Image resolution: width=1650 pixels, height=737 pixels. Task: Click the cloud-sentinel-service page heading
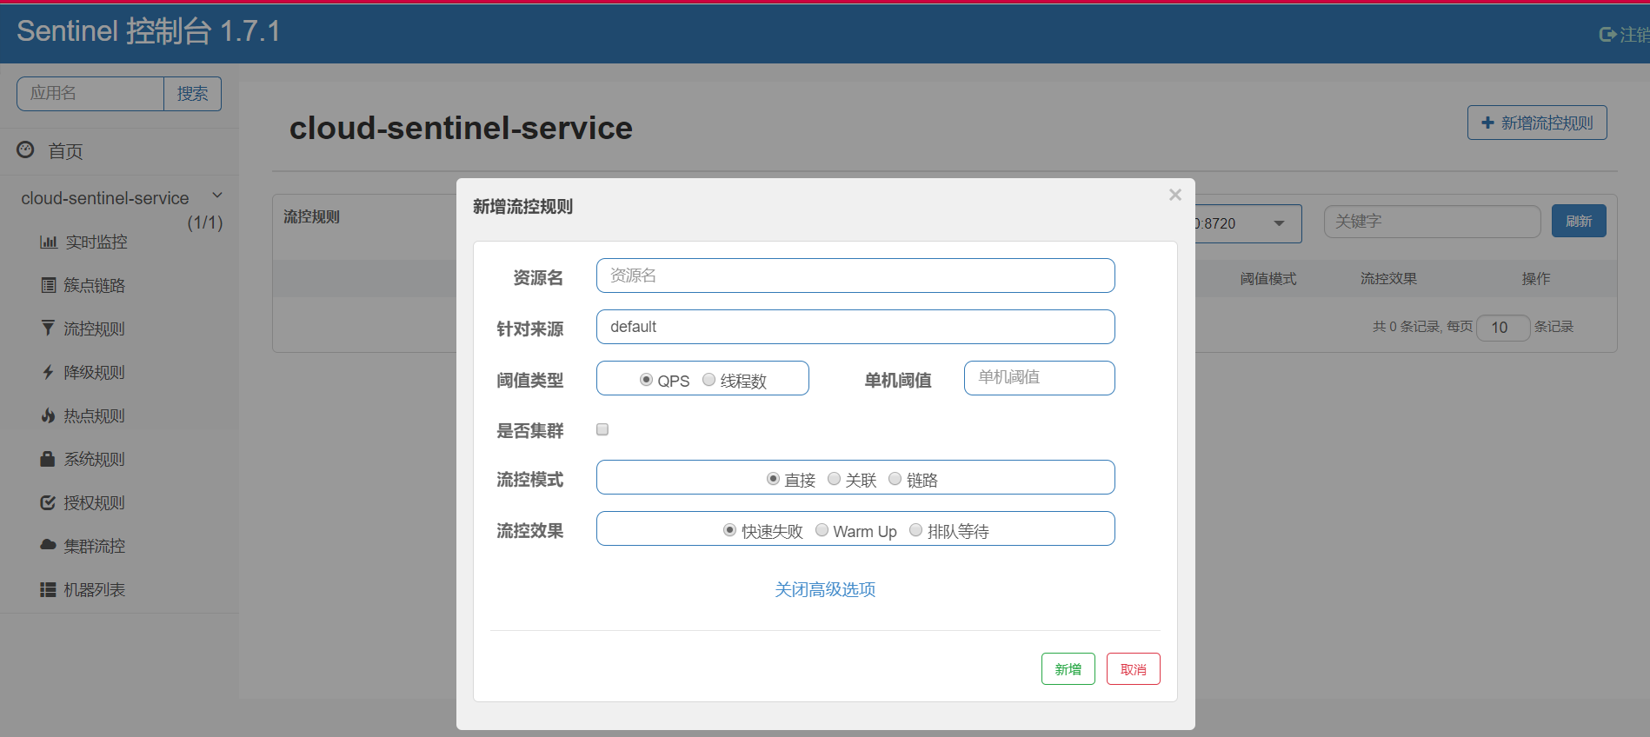coord(461,128)
